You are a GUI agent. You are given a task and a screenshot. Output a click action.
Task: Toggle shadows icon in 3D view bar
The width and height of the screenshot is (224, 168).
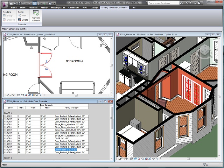coord(139,159)
